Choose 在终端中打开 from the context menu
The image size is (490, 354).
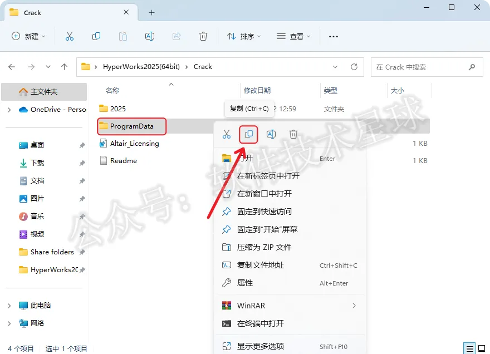tap(290, 323)
